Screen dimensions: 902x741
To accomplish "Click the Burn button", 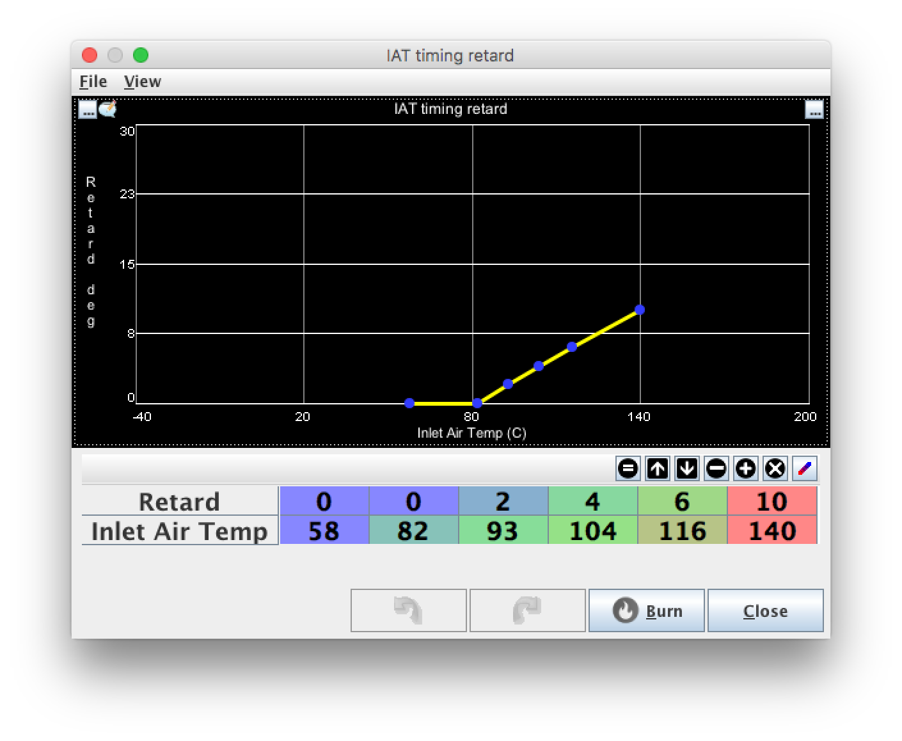I will point(646,610).
